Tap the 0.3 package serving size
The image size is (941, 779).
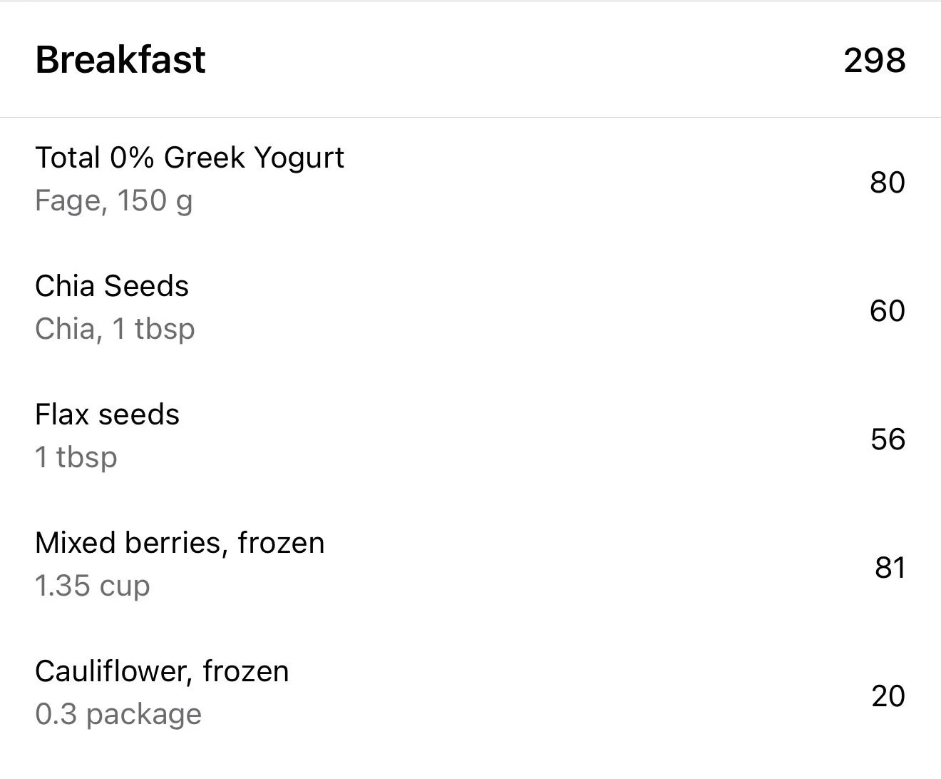118,714
